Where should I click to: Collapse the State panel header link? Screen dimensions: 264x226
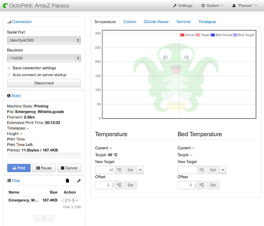point(16,96)
